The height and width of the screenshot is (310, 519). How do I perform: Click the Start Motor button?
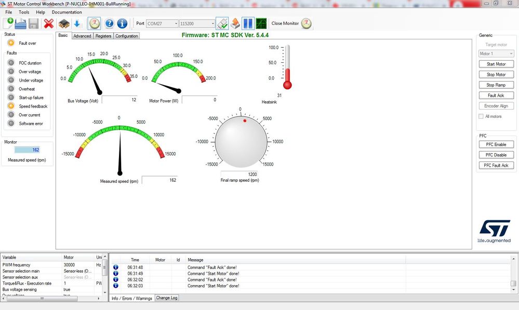tap(496, 64)
